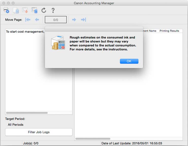Click the 0/0 page number field
This screenshot has height=146, width=188.
56,20
